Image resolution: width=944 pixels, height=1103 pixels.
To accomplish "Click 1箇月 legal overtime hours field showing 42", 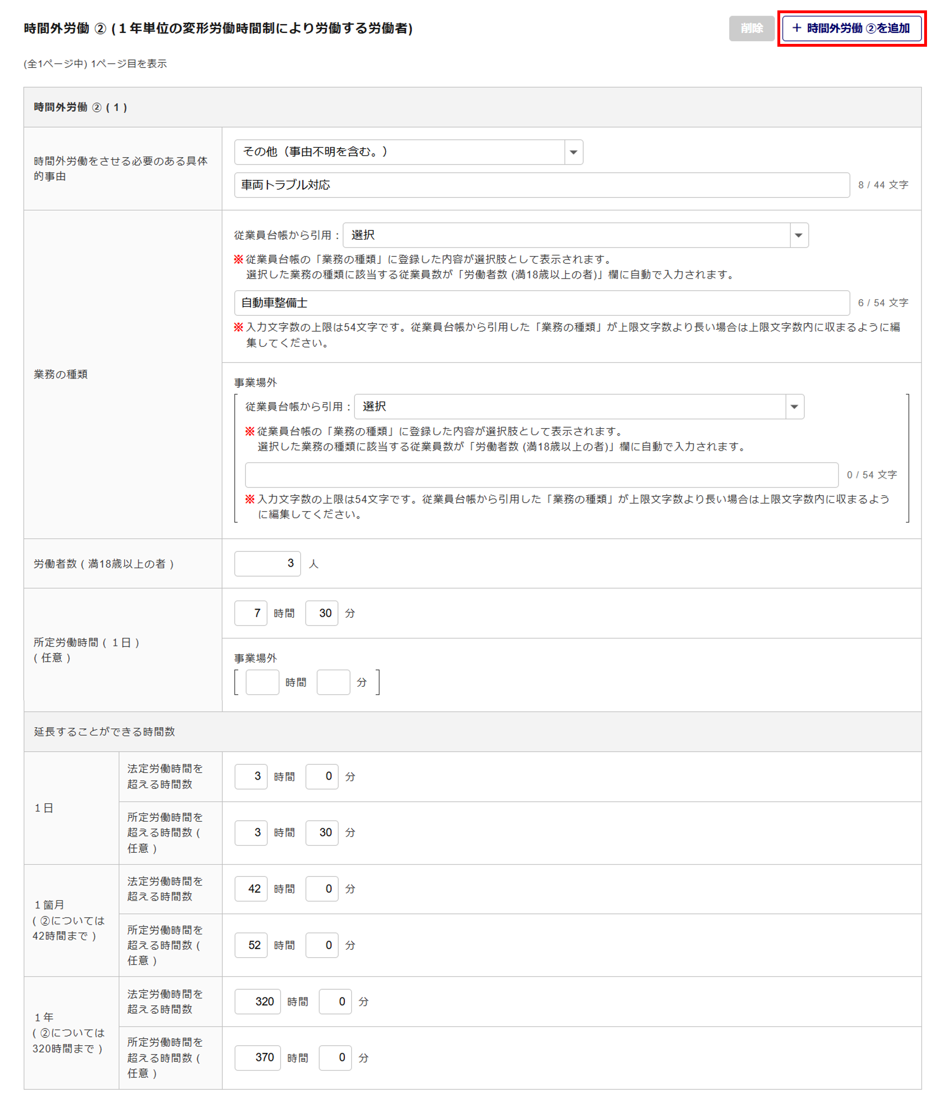I will 251,889.
